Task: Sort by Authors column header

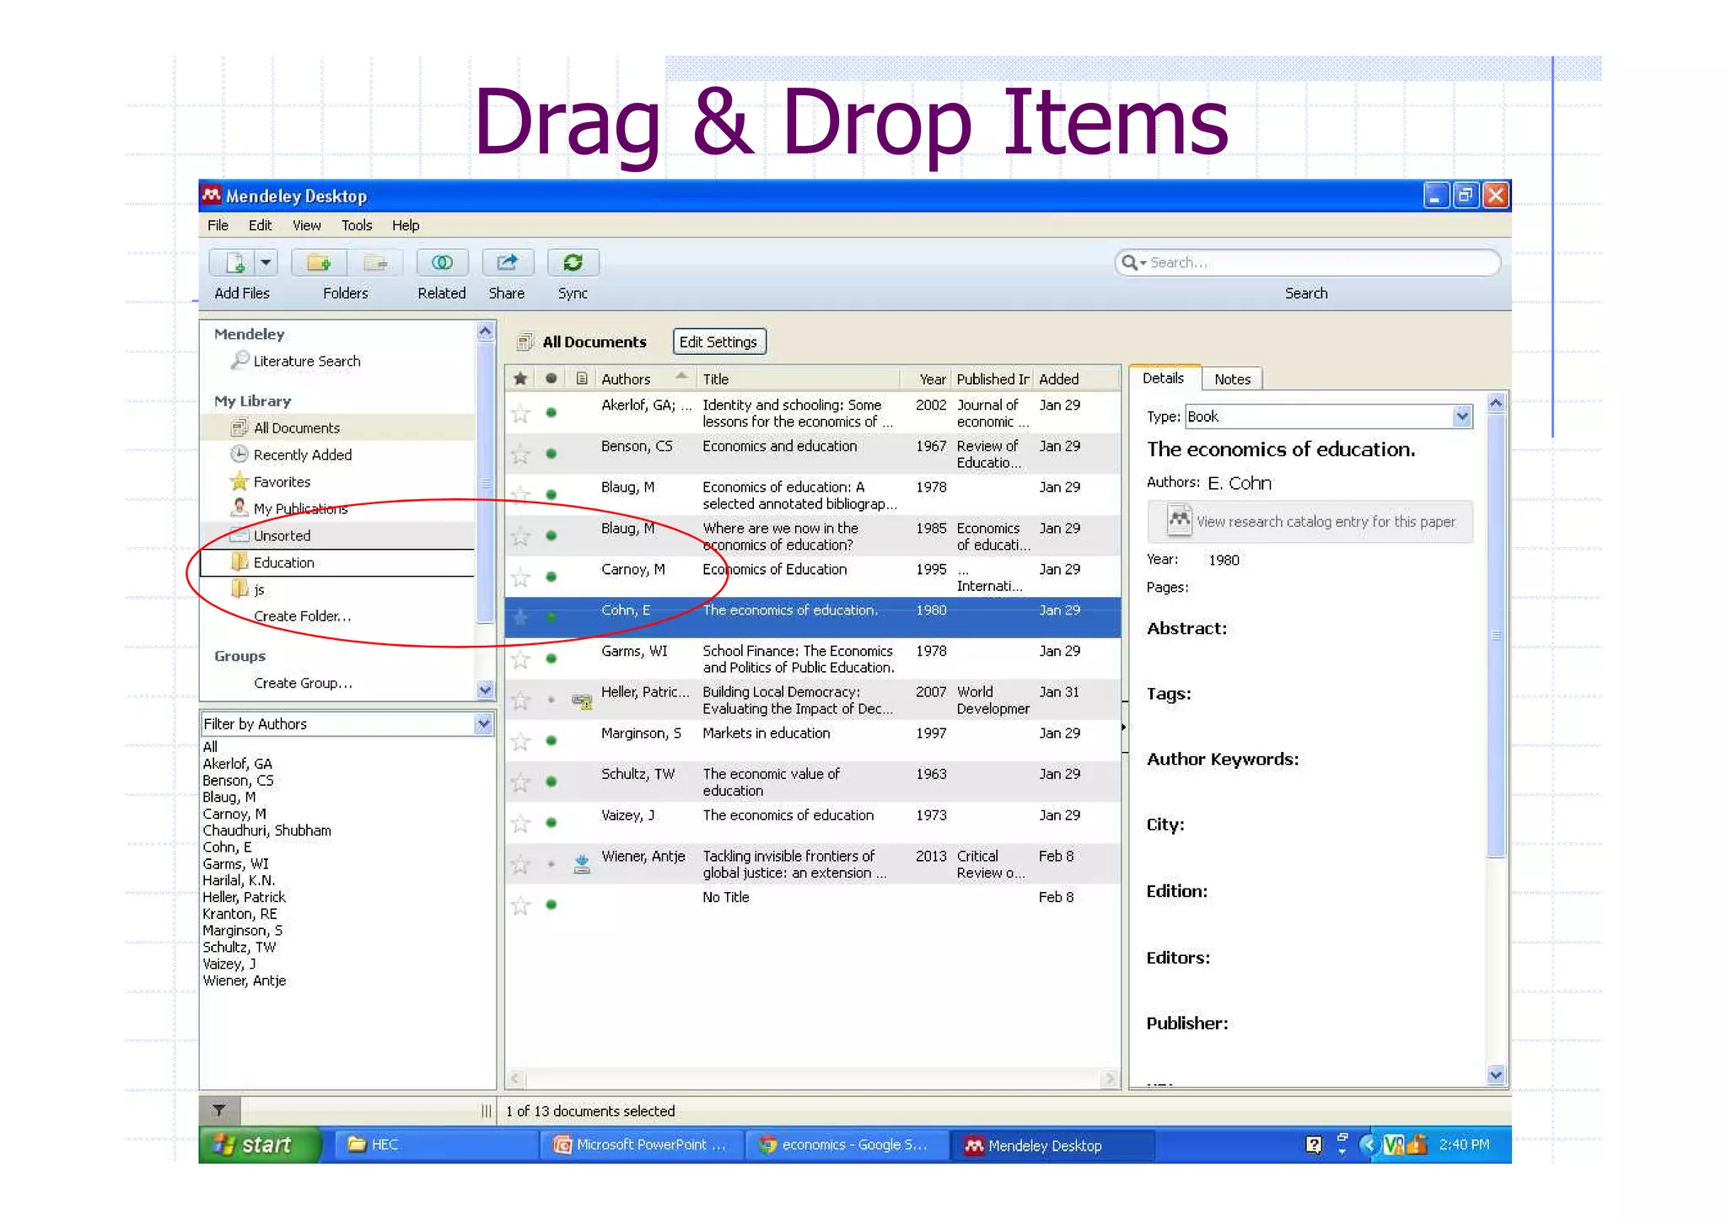Action: tap(646, 379)
